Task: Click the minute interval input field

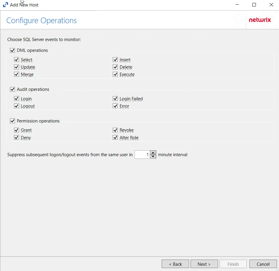Action: pyautogui.click(x=142, y=155)
